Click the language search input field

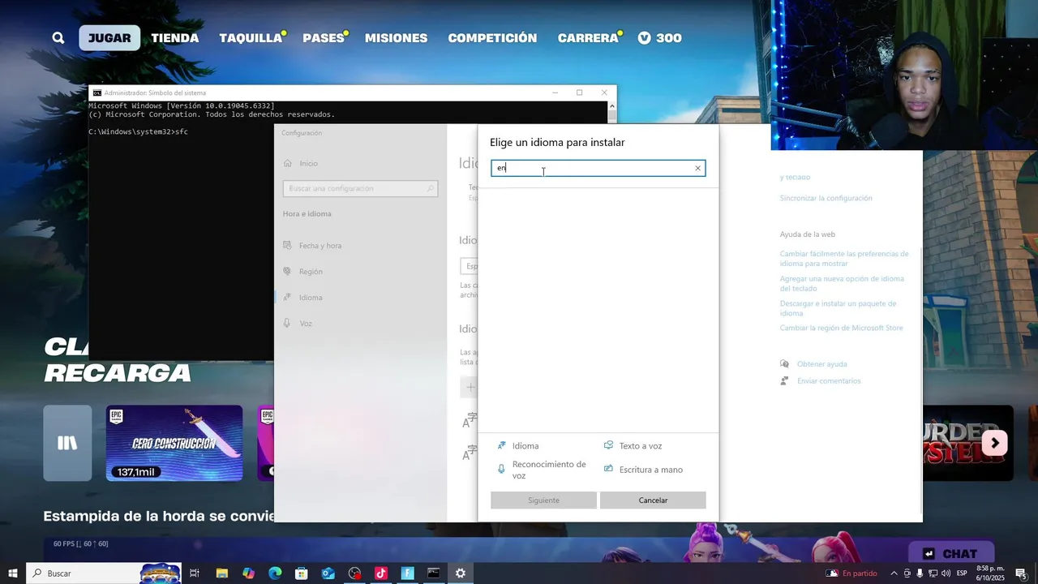(x=598, y=169)
